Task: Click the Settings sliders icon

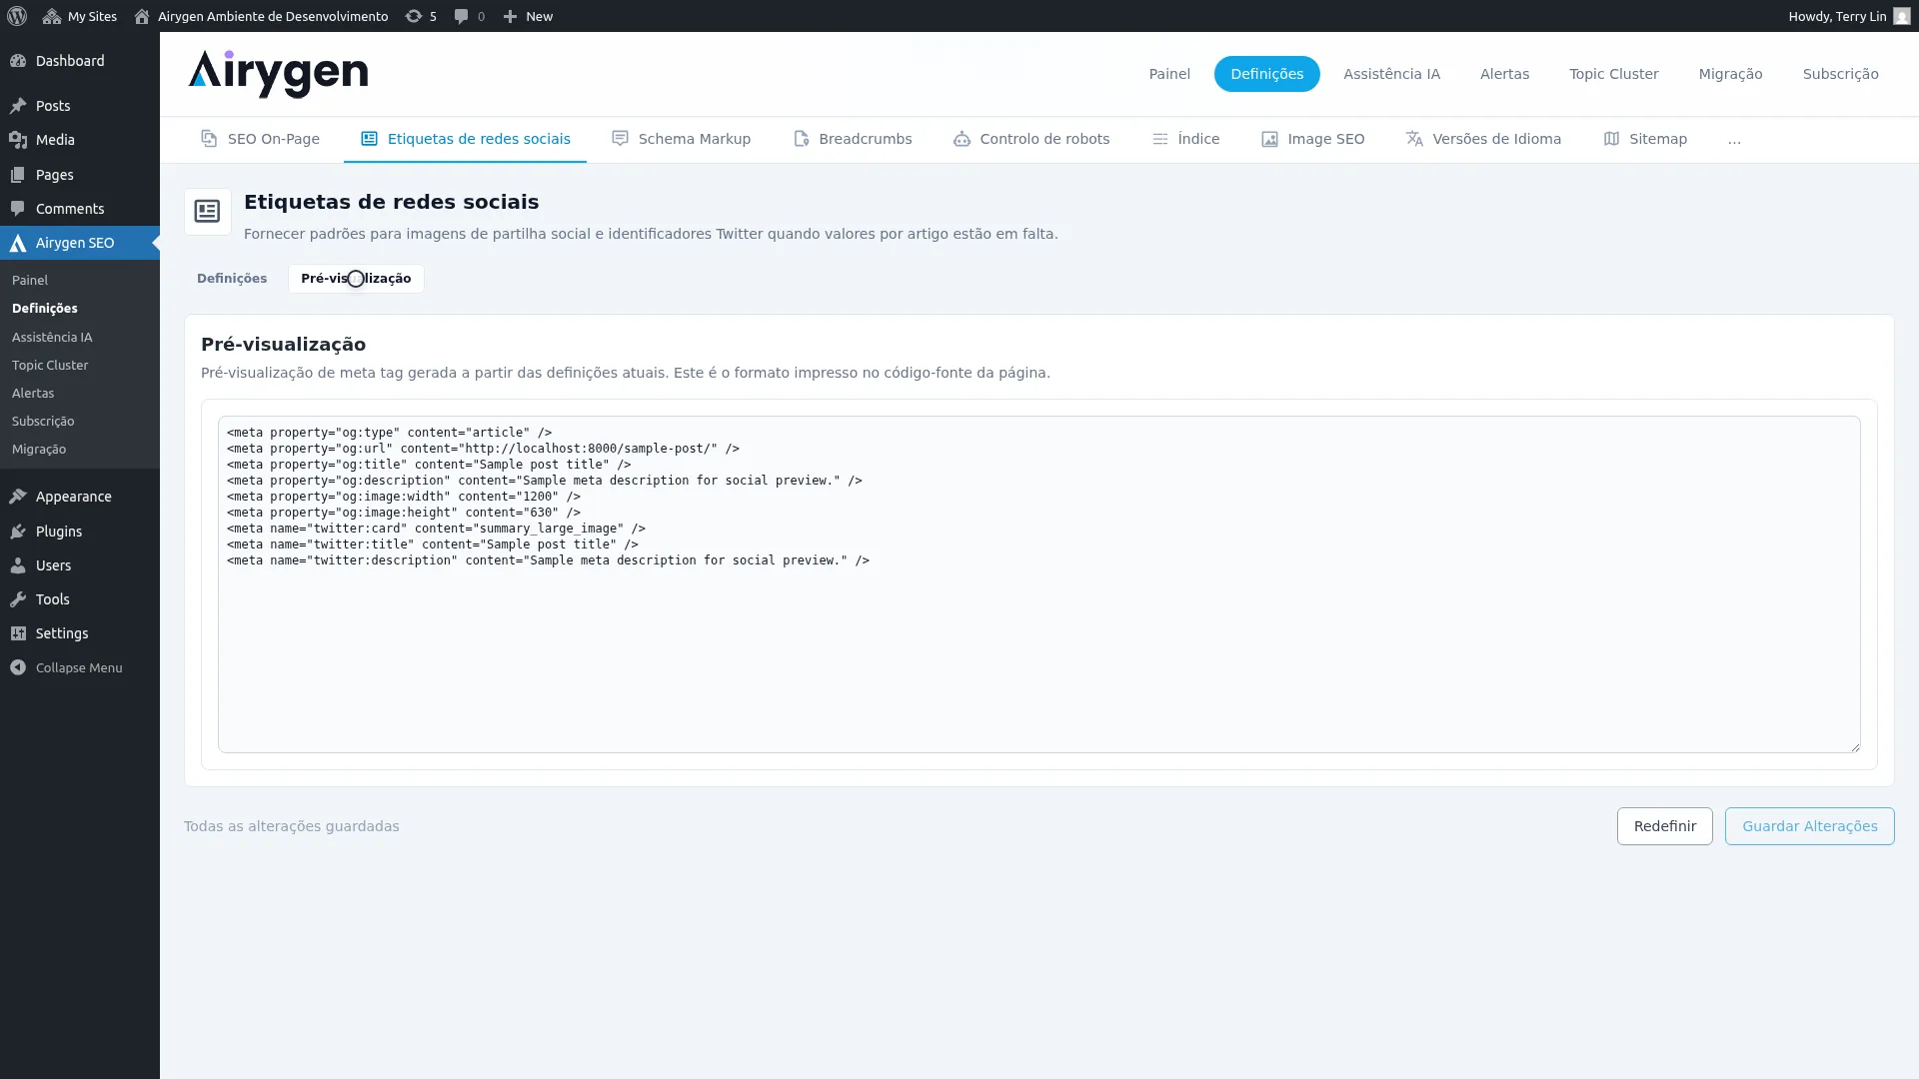Action: click(18, 633)
